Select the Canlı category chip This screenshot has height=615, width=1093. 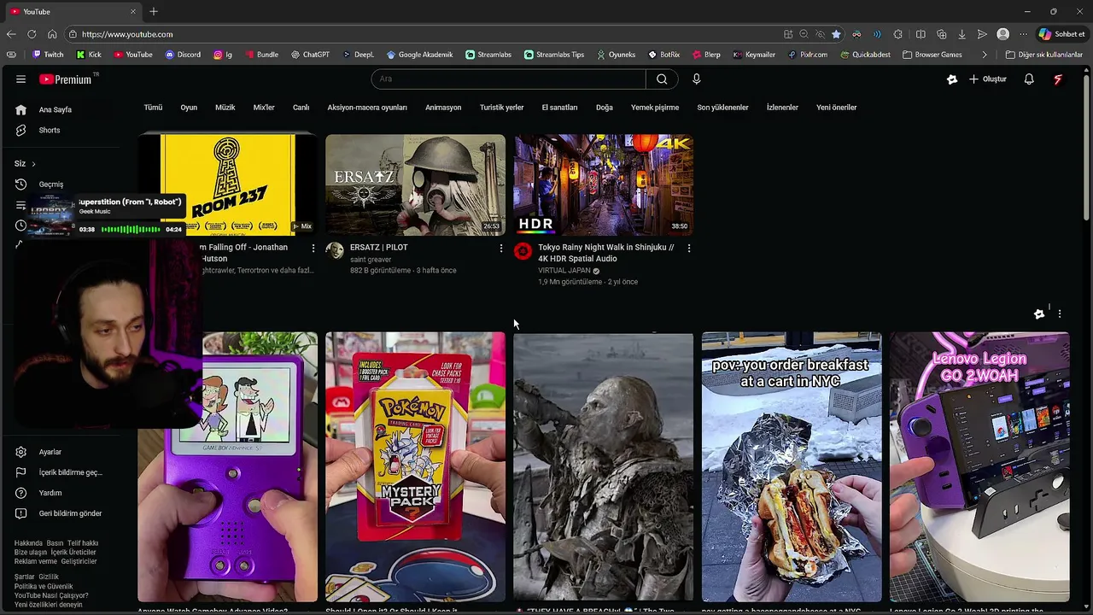coord(301,108)
